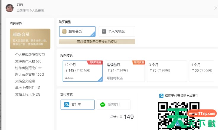Click the 超大云盘容量 100G benefit text

pos(30,74)
